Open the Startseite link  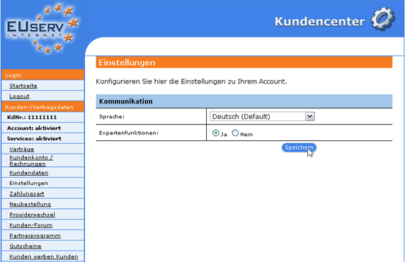(23, 86)
